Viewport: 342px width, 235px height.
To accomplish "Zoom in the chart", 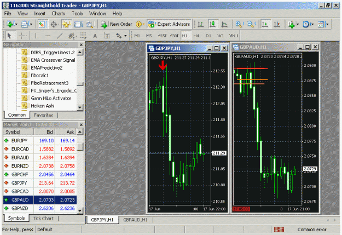I will click(239, 24).
